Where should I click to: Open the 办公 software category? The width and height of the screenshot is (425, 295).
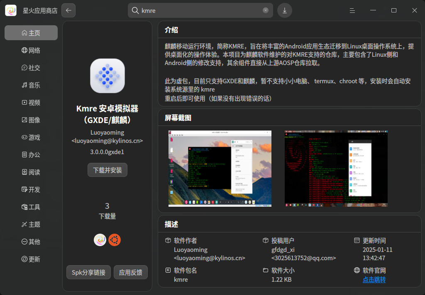(31, 155)
